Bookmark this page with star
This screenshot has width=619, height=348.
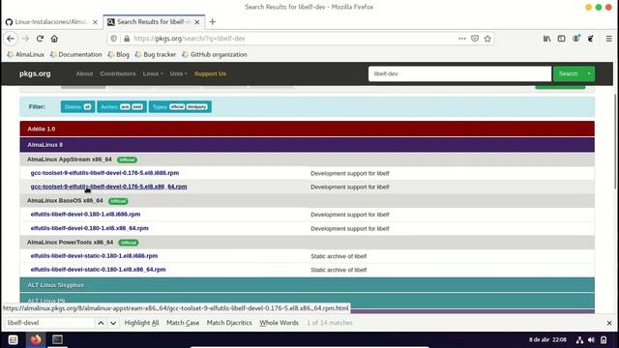(487, 39)
